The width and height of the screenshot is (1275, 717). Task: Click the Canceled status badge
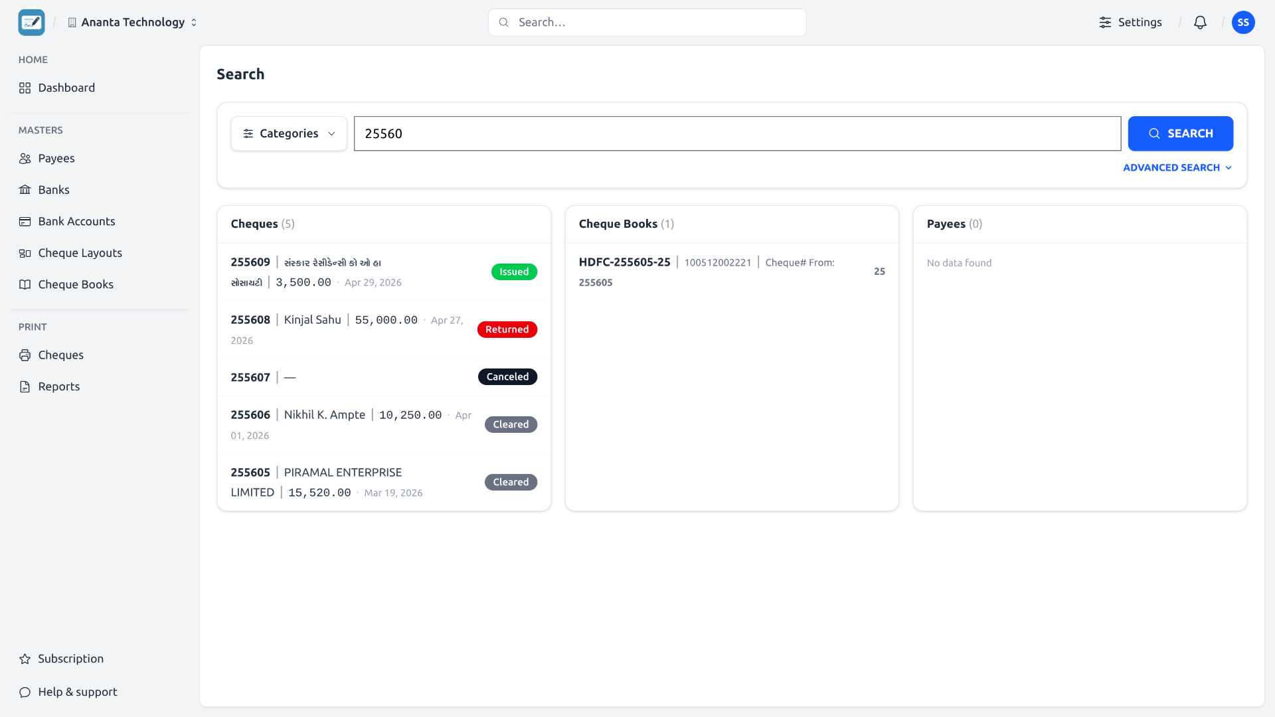tap(507, 376)
